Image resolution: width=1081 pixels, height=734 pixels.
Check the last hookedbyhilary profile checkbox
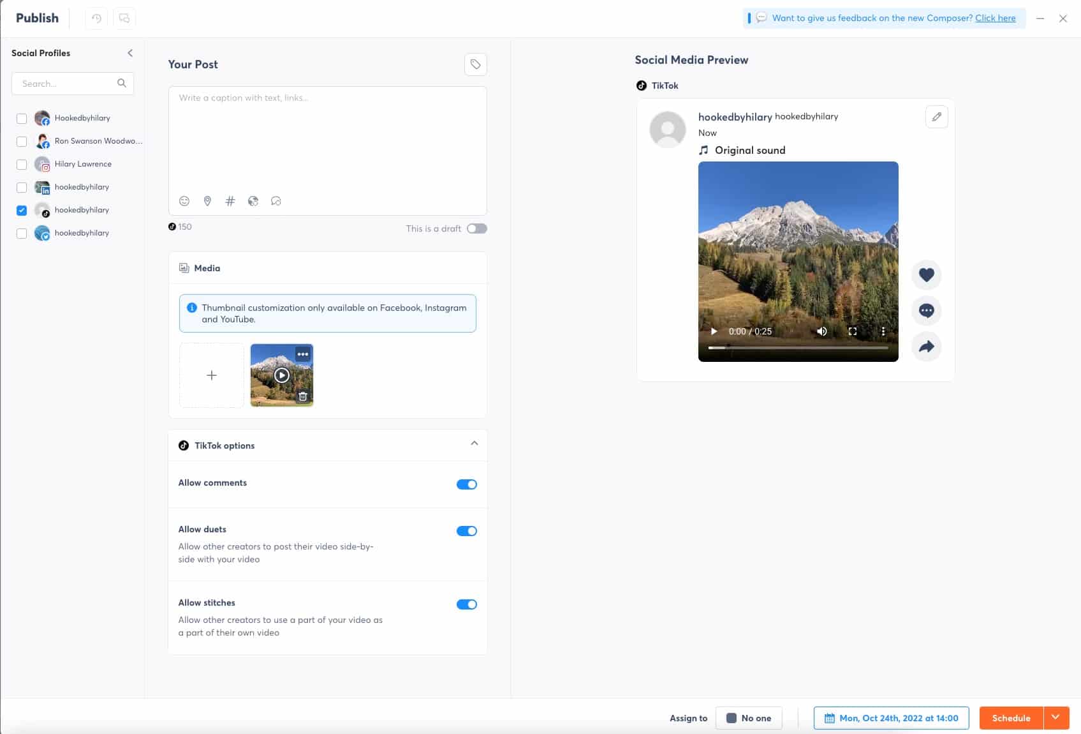[x=22, y=233]
